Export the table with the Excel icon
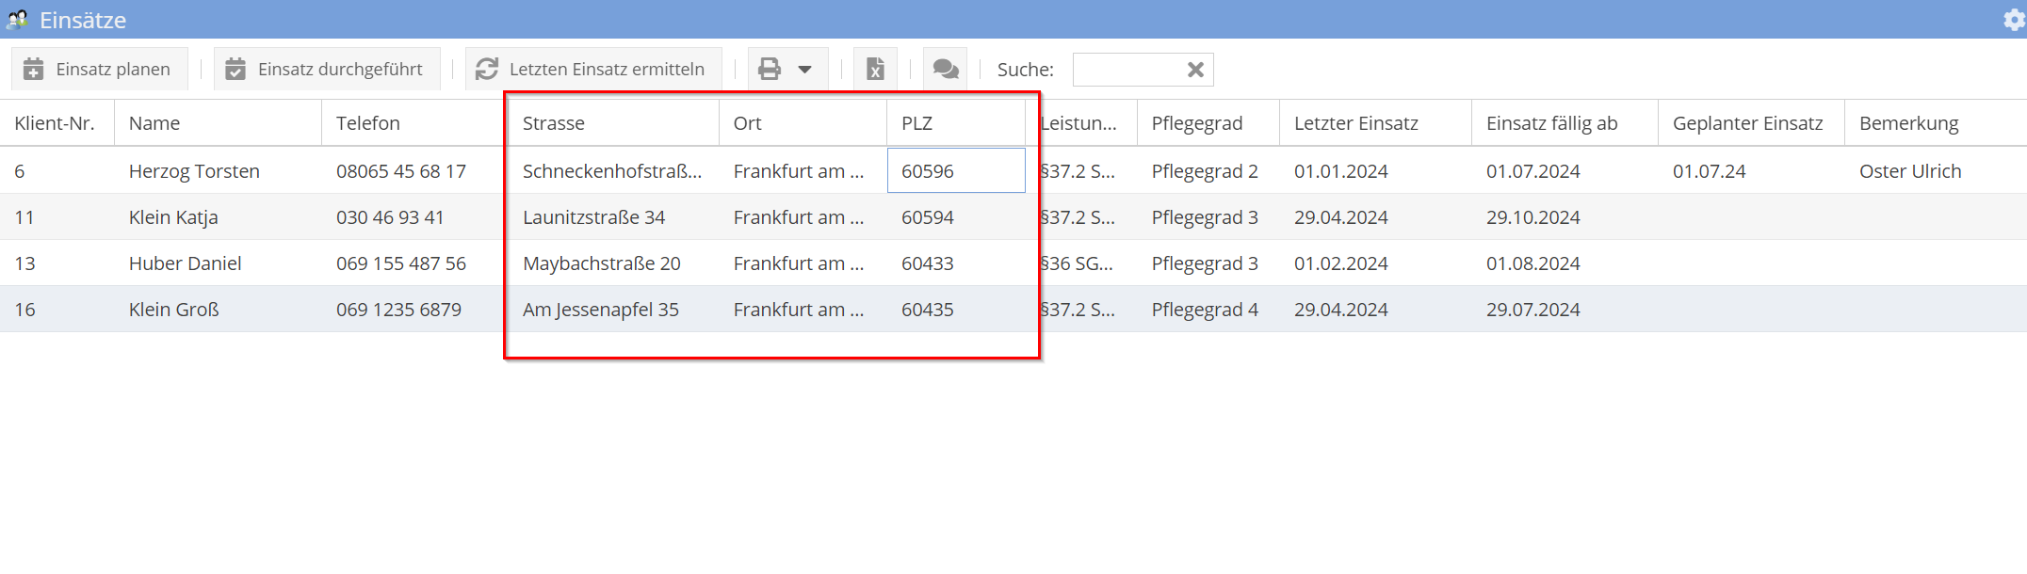The height and width of the screenshot is (574, 2027). click(x=875, y=69)
